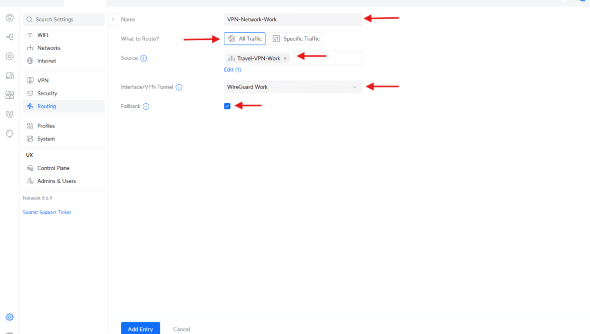Open the Innerspace lightbulb icon in left rail

tap(10, 133)
